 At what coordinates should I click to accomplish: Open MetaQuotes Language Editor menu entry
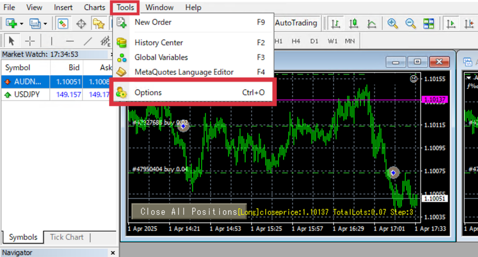point(193,72)
